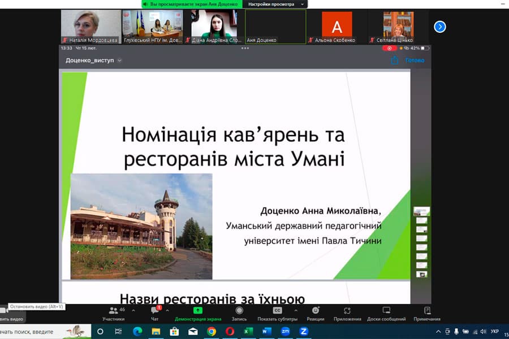Image resolution: width=509 pixels, height=339 pixels.
Task: Open the chevron next to Показать субтитры
Action: tap(295, 310)
